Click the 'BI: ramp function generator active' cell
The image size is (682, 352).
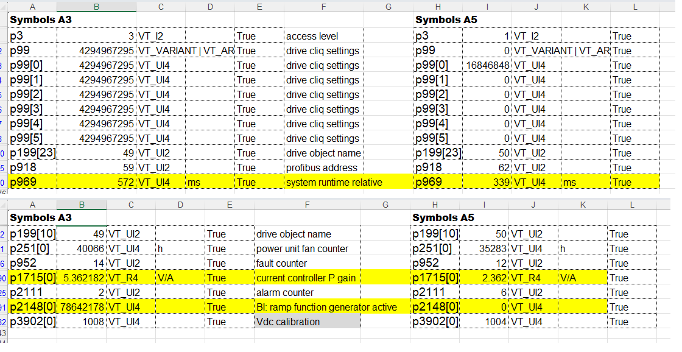(x=326, y=307)
